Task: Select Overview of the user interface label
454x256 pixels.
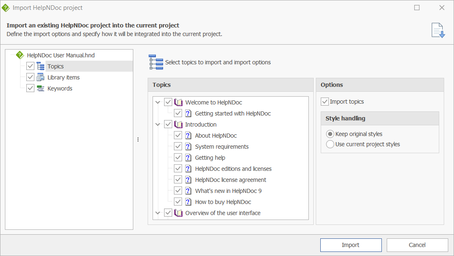Action: [223, 213]
